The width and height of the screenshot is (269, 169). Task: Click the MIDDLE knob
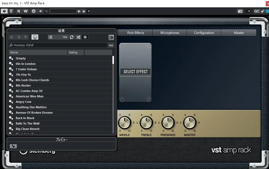pos(125,123)
